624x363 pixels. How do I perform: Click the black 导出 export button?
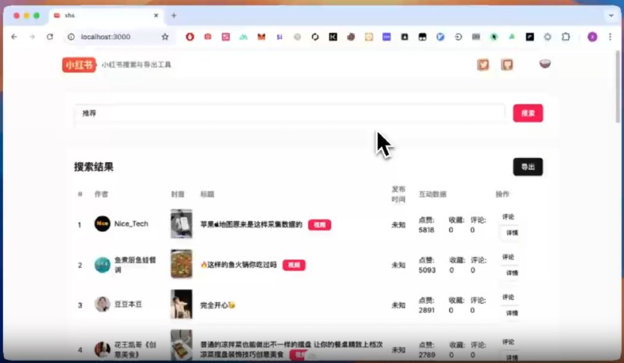pyautogui.click(x=527, y=167)
